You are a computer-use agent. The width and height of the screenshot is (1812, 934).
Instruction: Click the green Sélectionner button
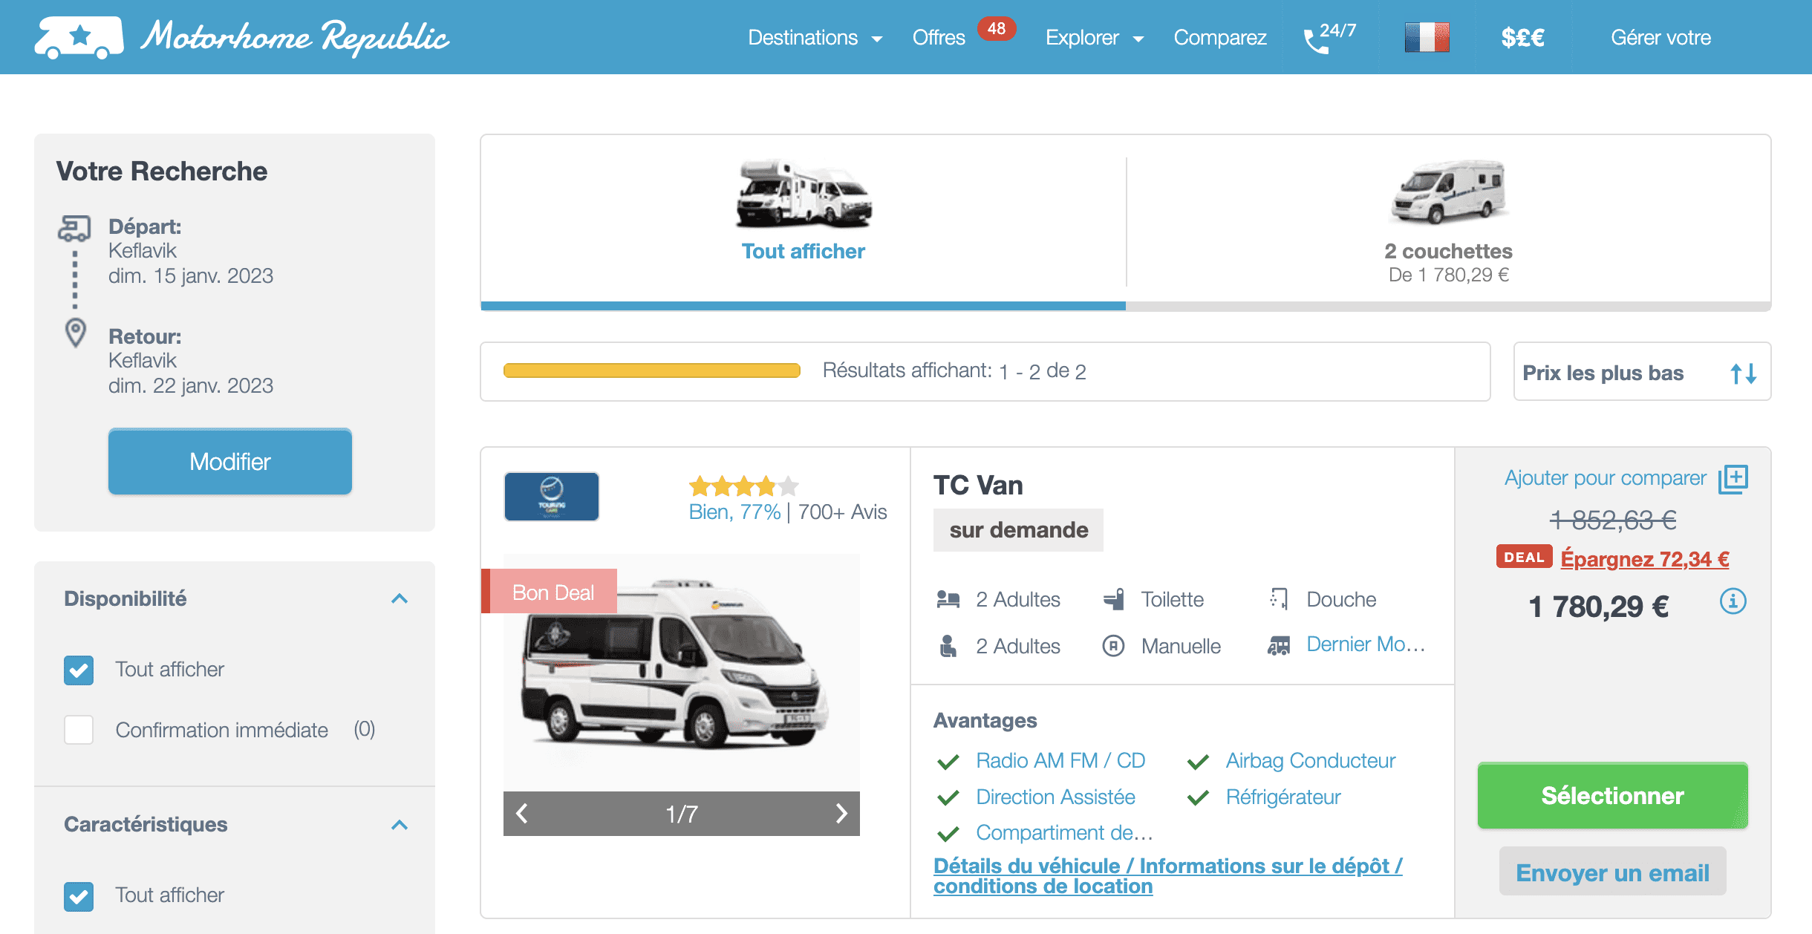[1612, 795]
